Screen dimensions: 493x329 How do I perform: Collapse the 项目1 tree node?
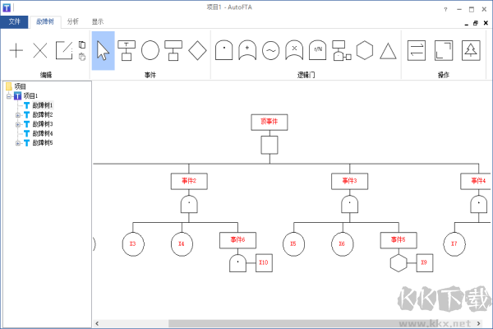coord(8,96)
